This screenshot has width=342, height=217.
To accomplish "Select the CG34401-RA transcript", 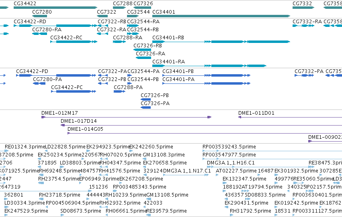I will pos(209,66).
